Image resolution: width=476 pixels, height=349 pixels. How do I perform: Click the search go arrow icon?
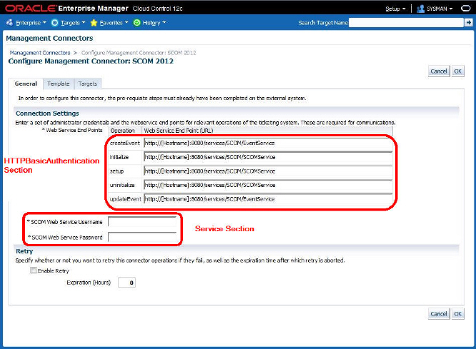click(468, 22)
